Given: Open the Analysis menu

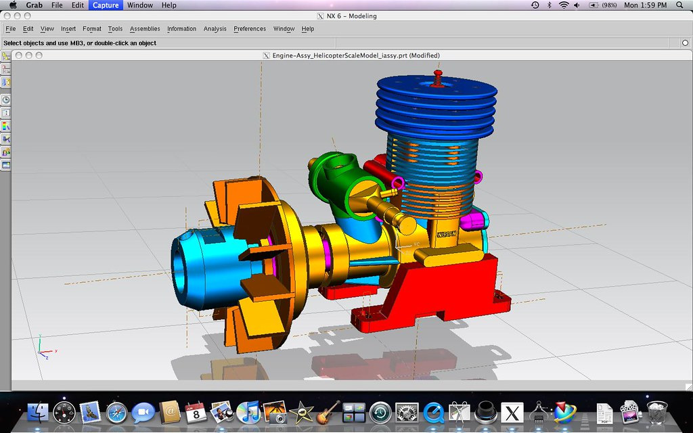Looking at the screenshot, I should tap(215, 29).
